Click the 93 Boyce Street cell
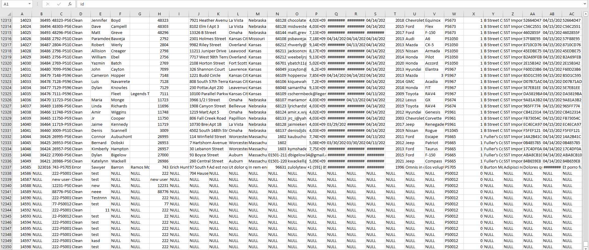The width and height of the screenshot is (589, 250). tap(208, 155)
